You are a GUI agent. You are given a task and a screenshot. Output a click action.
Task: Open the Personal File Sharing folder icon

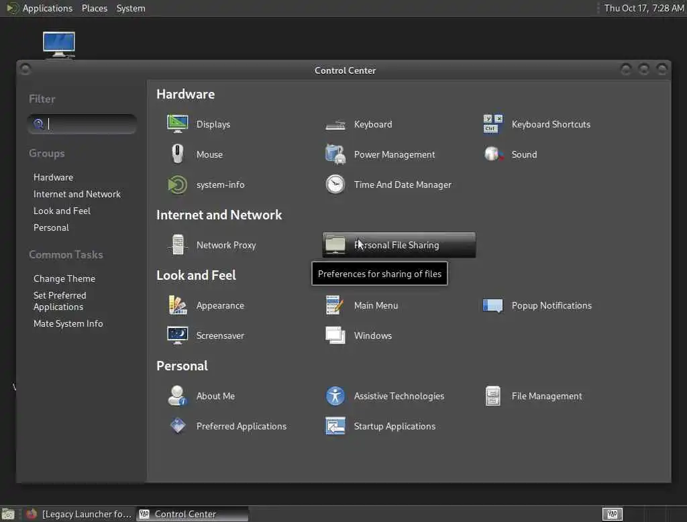[335, 245]
